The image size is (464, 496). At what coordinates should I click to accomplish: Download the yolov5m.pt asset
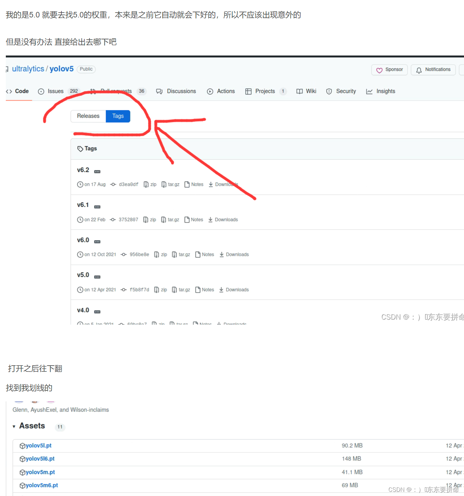pos(40,472)
